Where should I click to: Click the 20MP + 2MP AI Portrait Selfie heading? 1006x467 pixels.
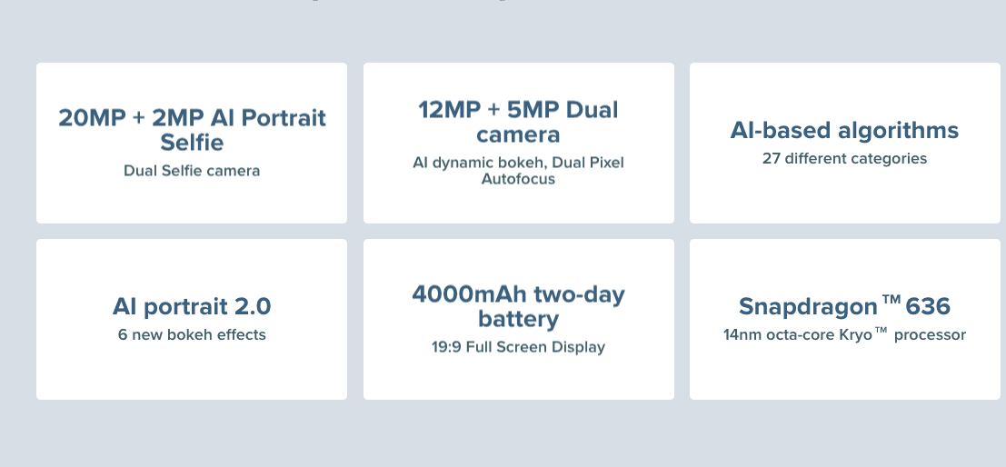192,130
